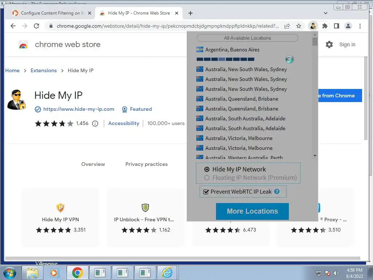Click the All Available Locations button
Viewport: 373px width, 280px height.
tap(247, 38)
